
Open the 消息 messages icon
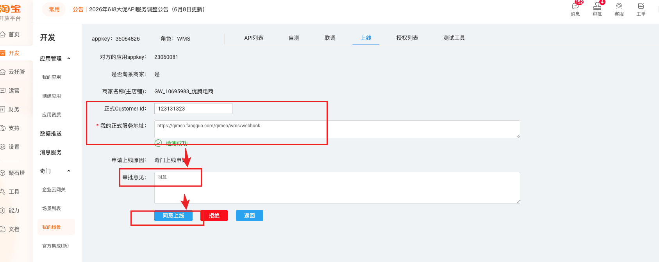pos(575,9)
